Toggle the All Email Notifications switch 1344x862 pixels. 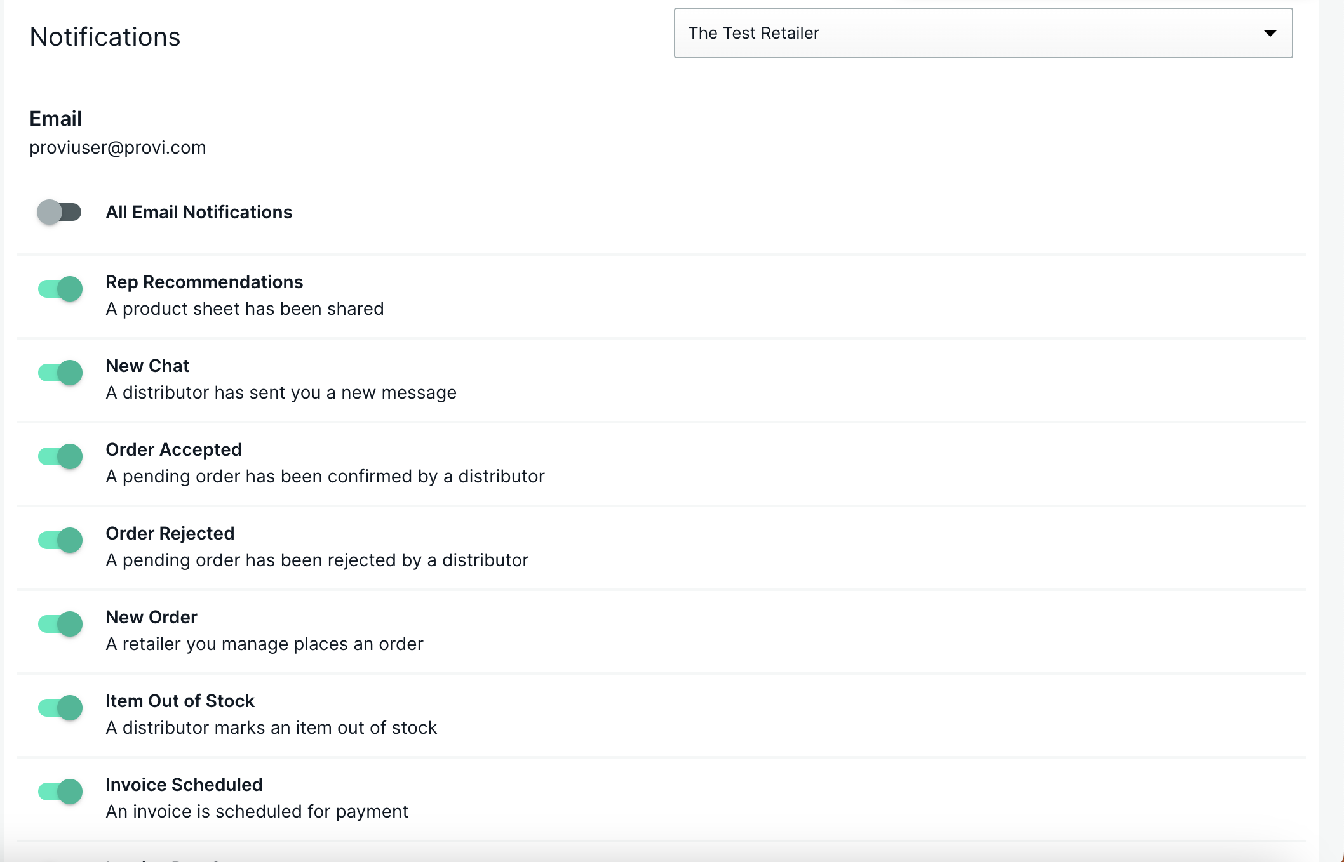click(59, 212)
